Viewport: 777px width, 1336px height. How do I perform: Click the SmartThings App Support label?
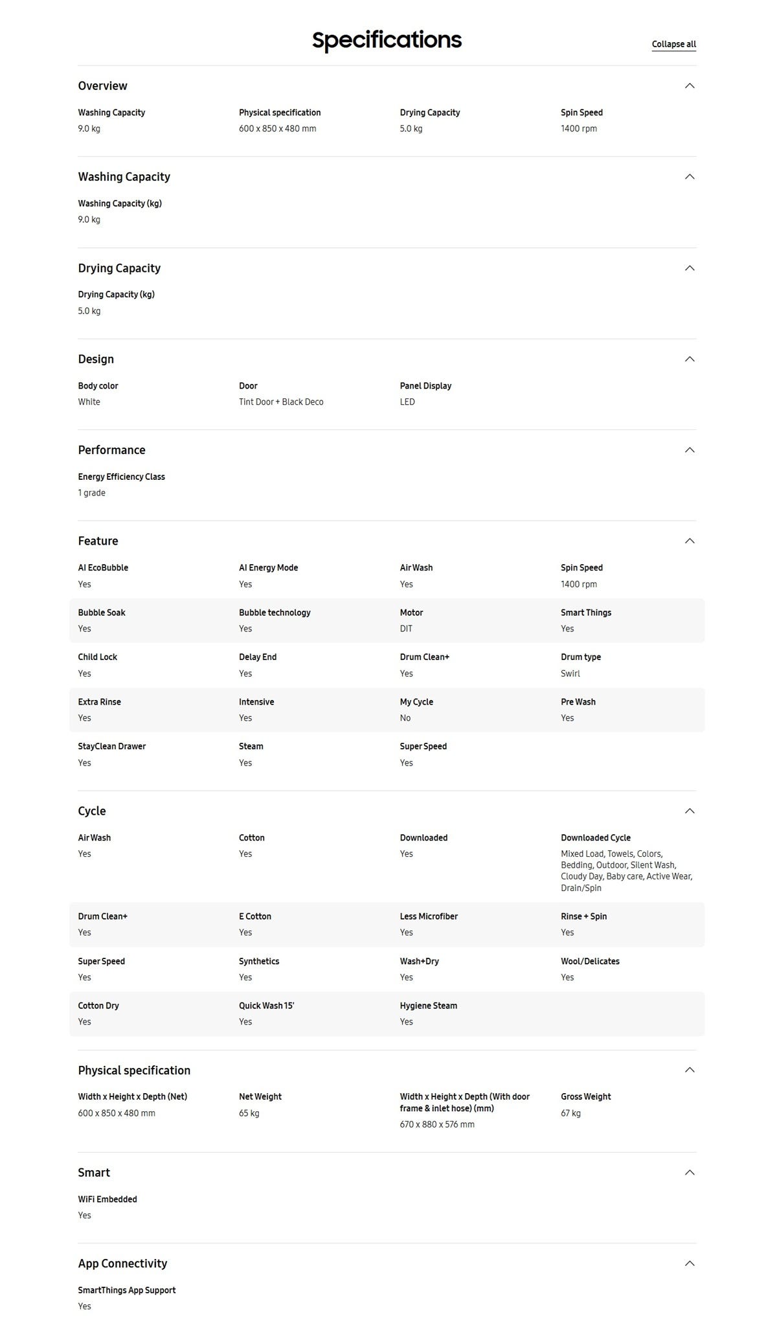(x=127, y=1290)
